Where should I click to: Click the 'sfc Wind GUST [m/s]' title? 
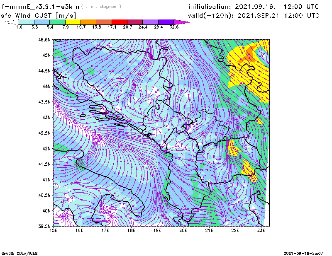pos(38,16)
